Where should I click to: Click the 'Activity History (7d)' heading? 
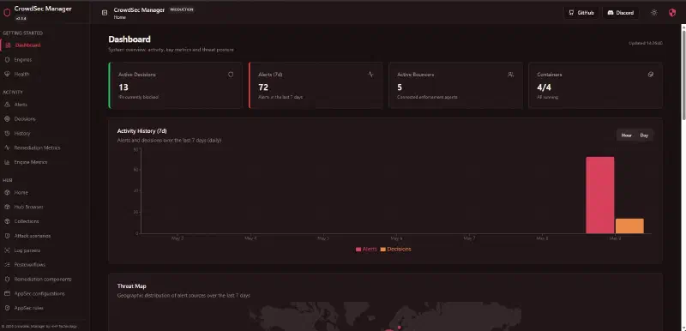coord(141,130)
